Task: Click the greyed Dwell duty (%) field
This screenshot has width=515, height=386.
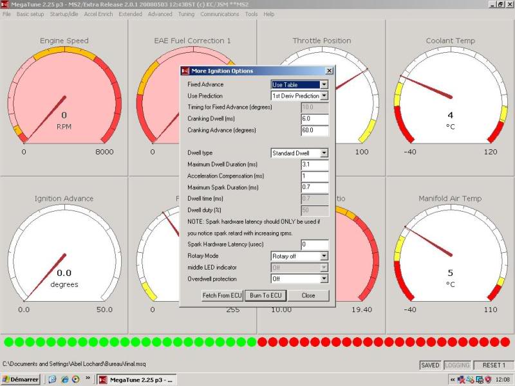Action: coord(315,210)
